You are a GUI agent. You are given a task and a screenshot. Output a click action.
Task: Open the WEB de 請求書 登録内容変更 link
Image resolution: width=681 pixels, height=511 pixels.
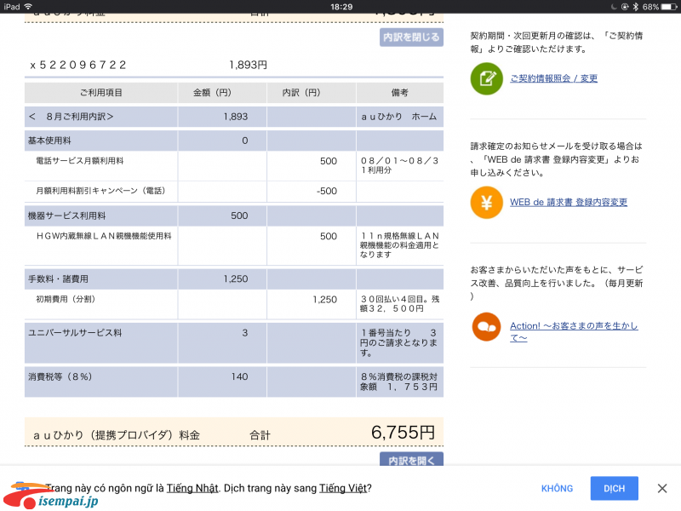pos(569,203)
